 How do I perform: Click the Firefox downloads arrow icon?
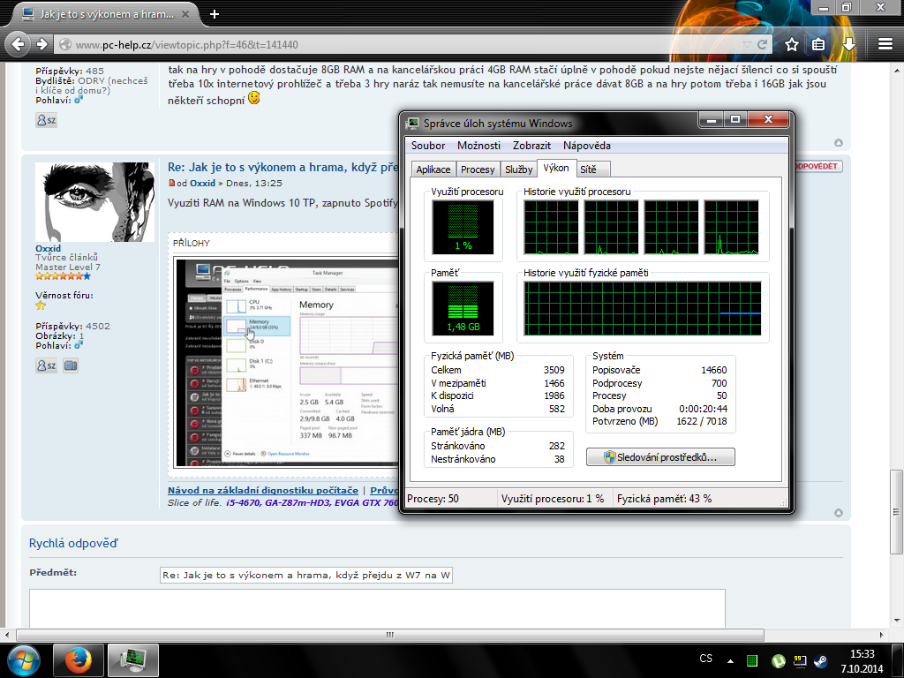click(848, 44)
